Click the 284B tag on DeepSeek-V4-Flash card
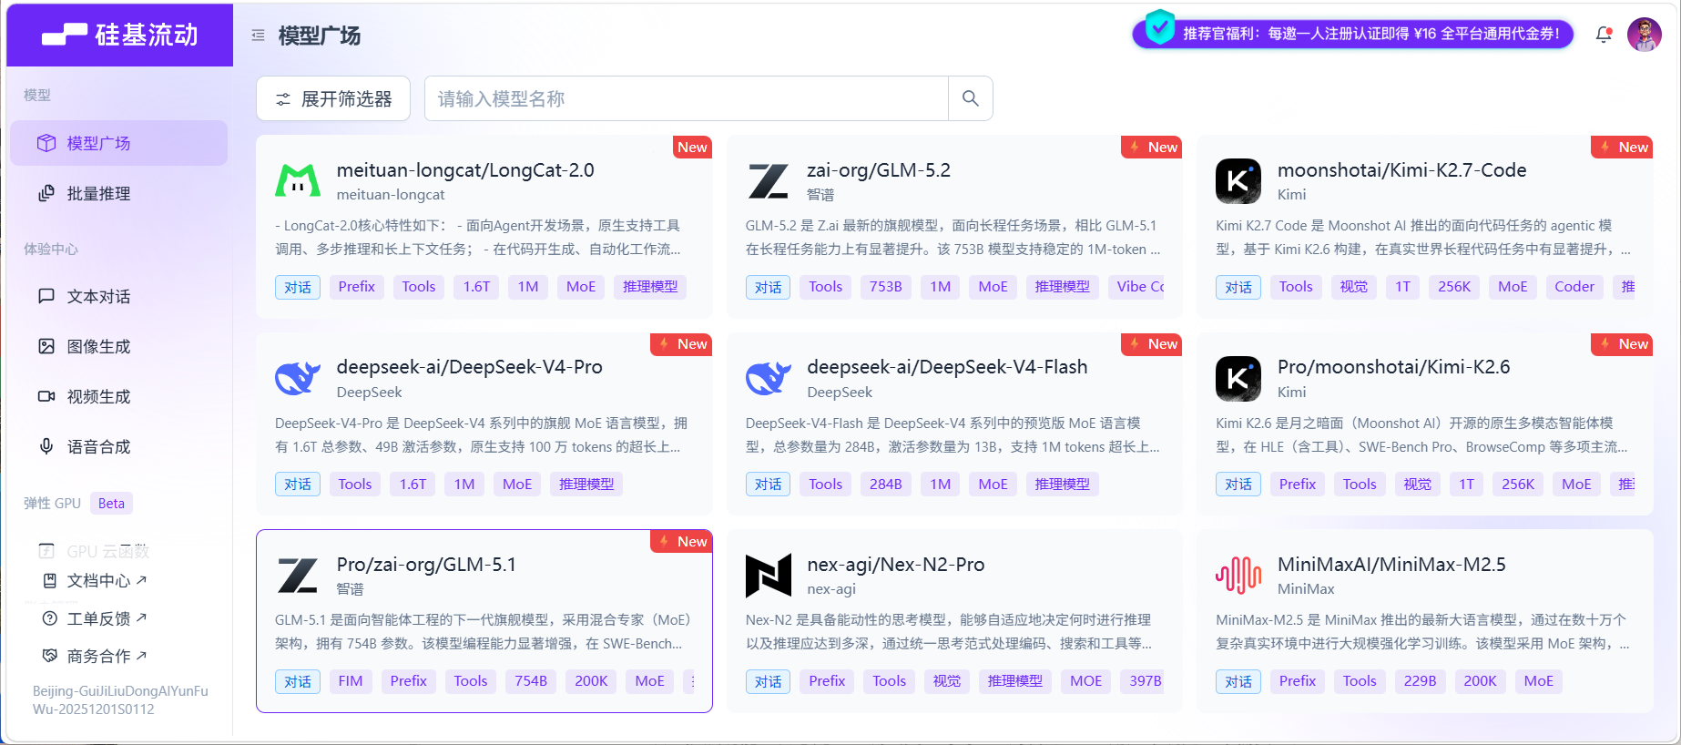Image resolution: width=1681 pixels, height=745 pixels. click(x=886, y=485)
